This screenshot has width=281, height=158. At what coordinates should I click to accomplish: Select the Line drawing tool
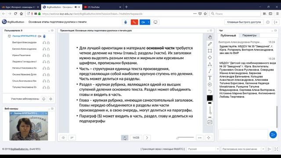click(210, 71)
